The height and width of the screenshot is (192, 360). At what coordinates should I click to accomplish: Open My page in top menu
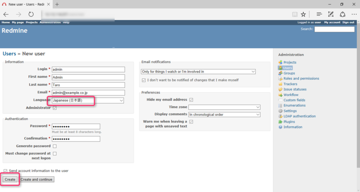coord(18,22)
